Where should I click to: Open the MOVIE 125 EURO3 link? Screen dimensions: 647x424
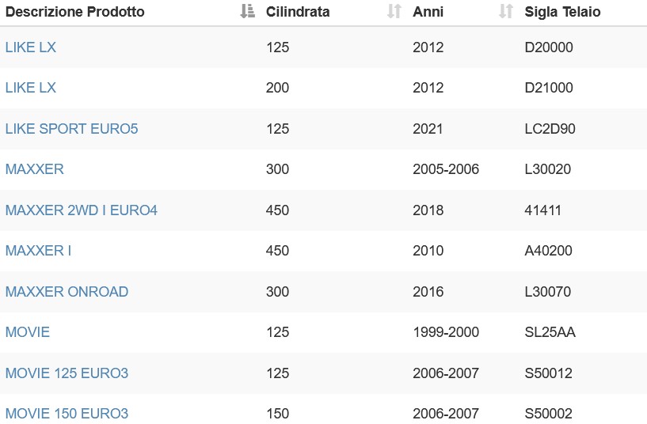click(x=67, y=373)
